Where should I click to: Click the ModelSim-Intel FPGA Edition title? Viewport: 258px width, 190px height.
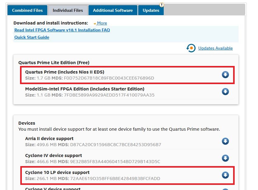tap(85, 89)
